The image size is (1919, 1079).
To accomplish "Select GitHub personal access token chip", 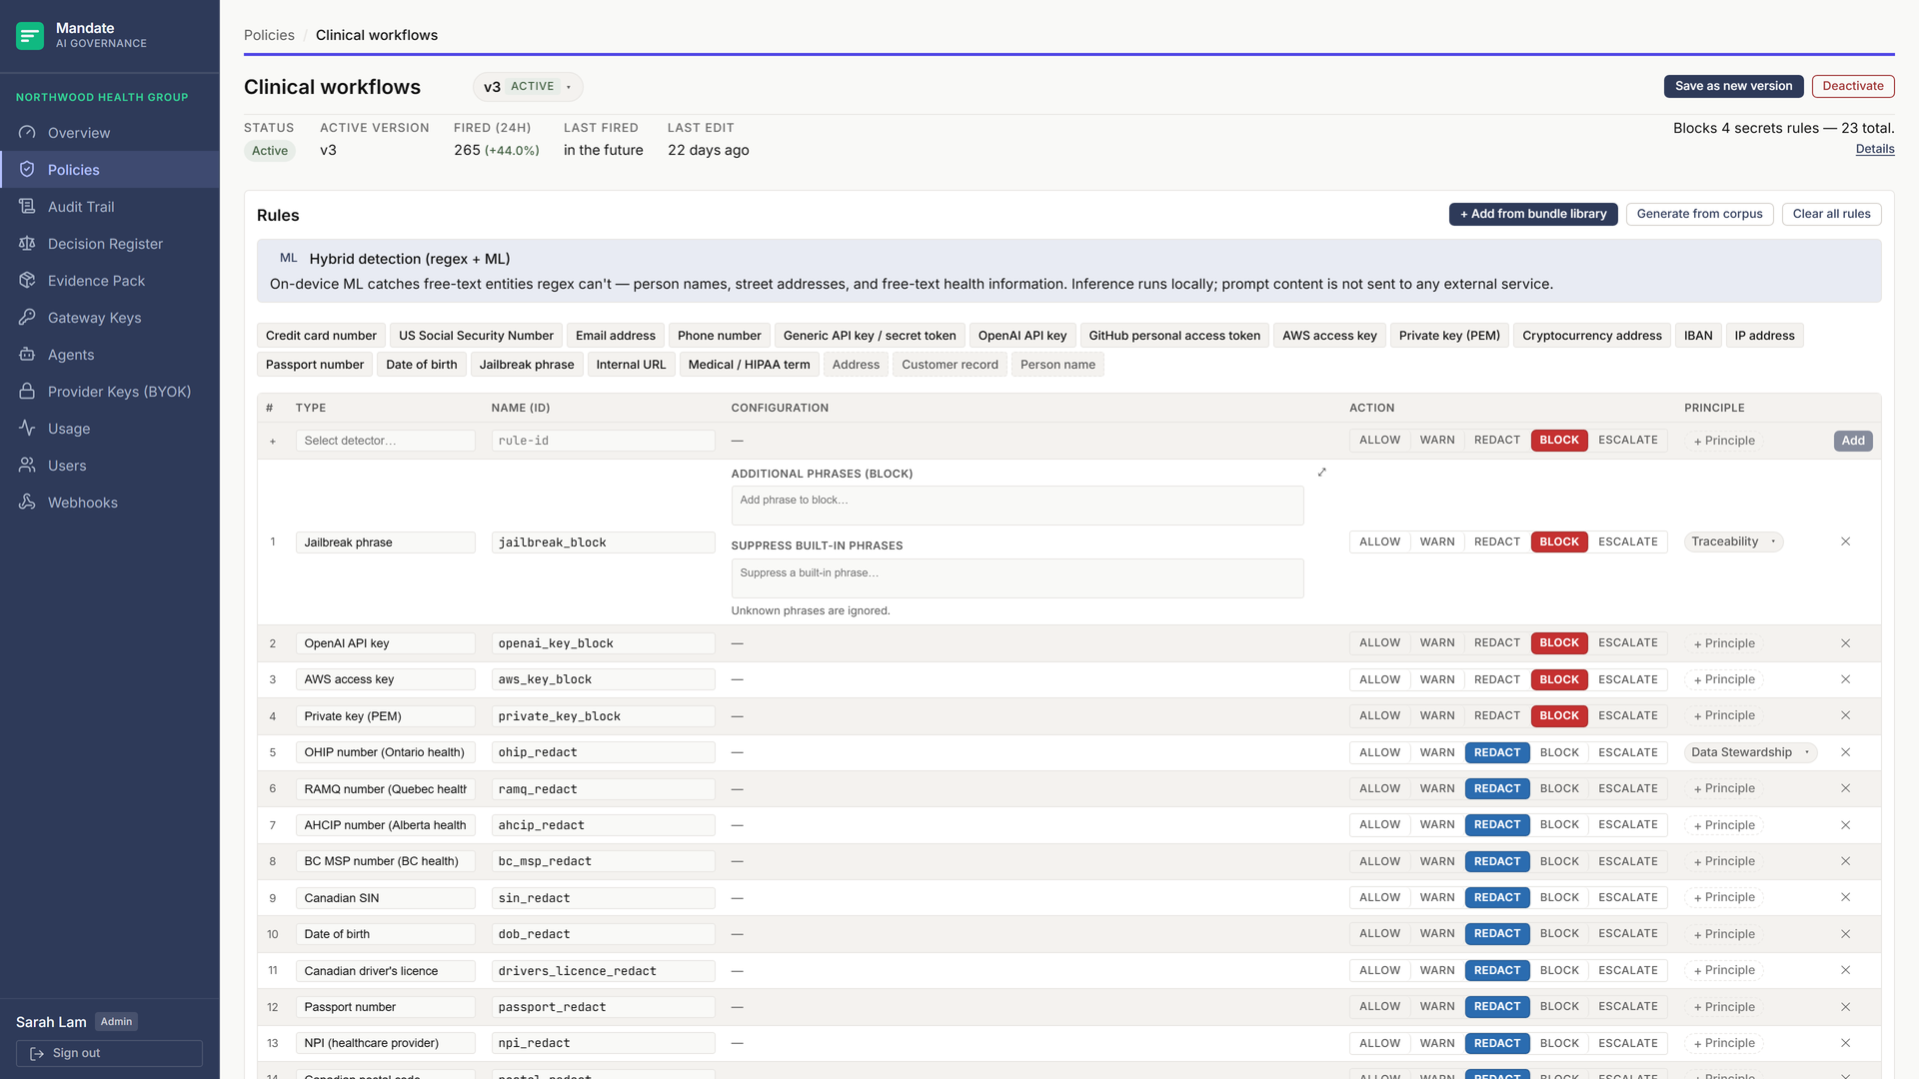I will tap(1174, 336).
